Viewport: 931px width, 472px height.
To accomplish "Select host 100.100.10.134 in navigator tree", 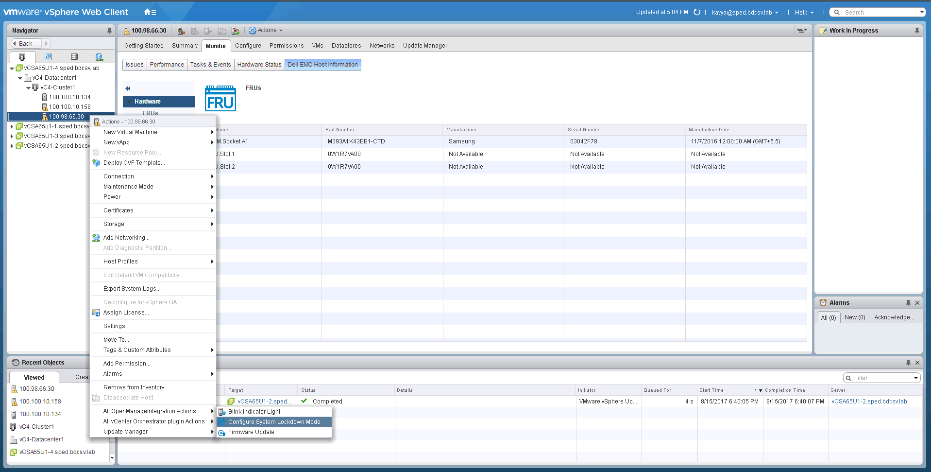I will click(x=70, y=97).
